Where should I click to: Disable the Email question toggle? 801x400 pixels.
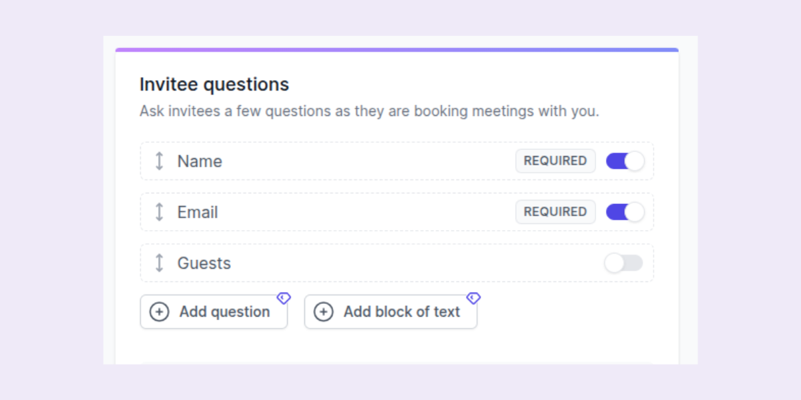click(624, 211)
